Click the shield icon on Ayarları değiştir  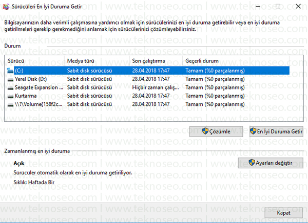[252, 163]
